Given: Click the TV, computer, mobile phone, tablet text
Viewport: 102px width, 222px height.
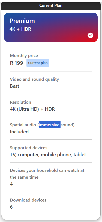Looking at the screenshot, I should click(48, 155).
